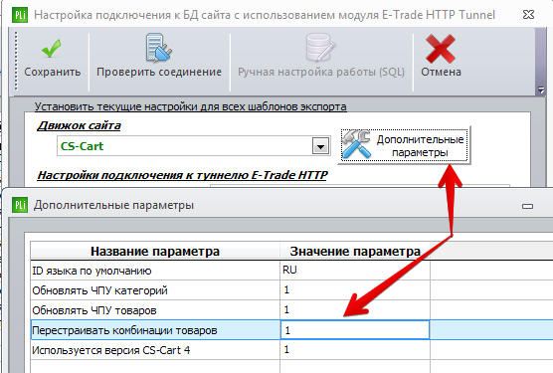Click link to set settings for all templates
This screenshot has height=373, width=553.
point(190,106)
